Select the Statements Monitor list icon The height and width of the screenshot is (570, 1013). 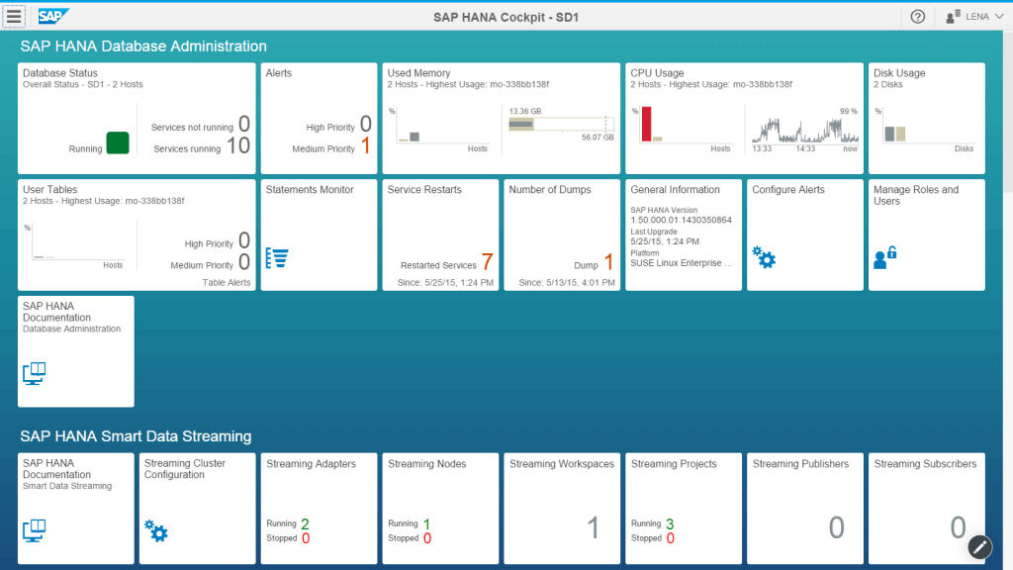277,256
